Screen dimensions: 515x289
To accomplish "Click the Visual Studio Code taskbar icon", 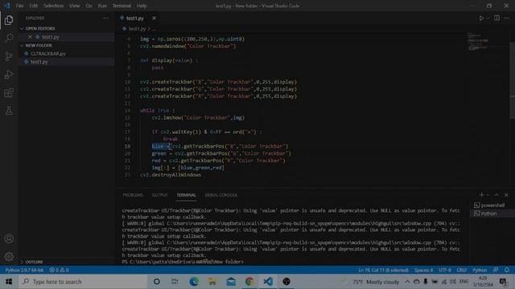I will [x=268, y=282].
